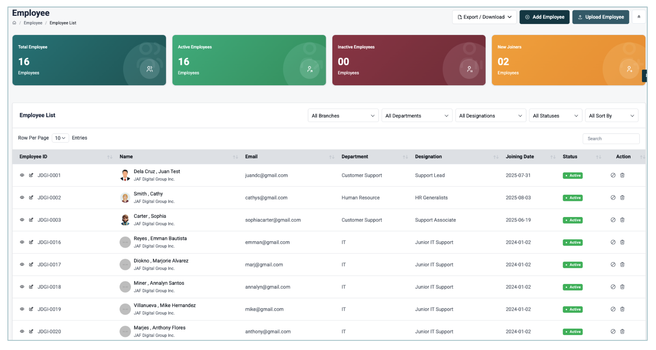Click Juan Test's avatar thumbnail

[125, 175]
